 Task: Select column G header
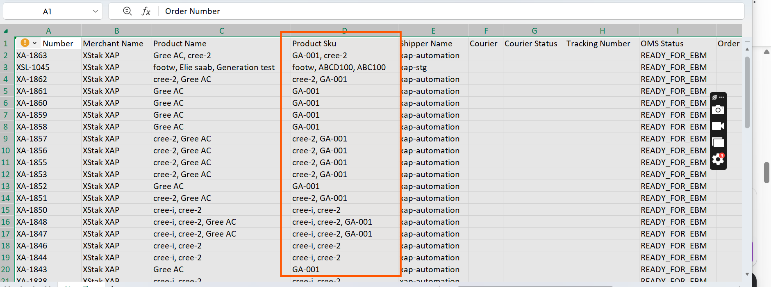point(534,31)
